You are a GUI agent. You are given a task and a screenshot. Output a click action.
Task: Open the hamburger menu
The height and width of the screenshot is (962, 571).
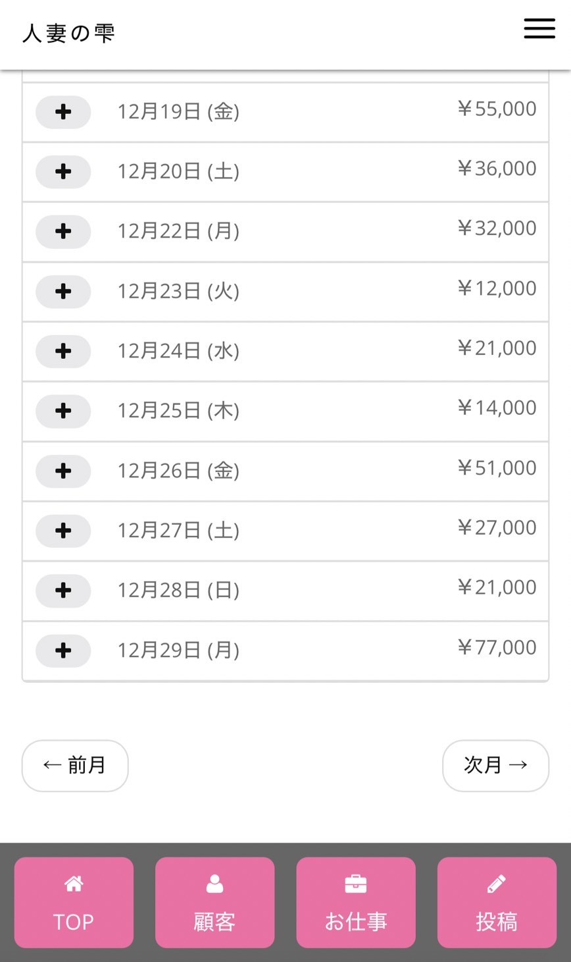tap(539, 28)
